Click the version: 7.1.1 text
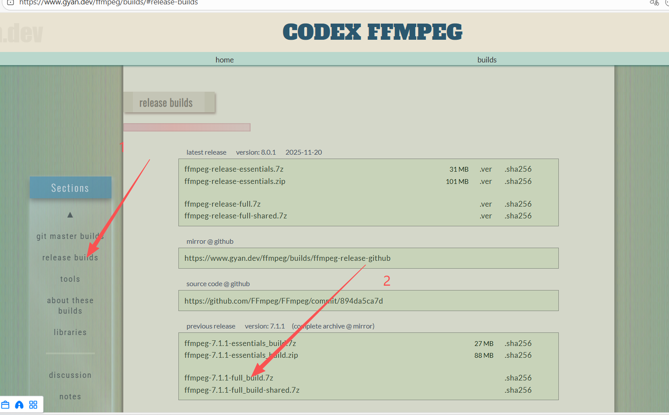 pos(265,326)
